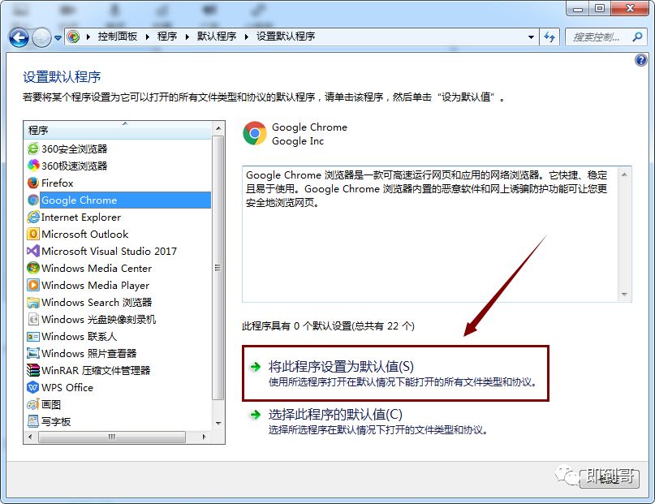
Task: Refresh the address bar with refresh icon
Action: tap(549, 37)
